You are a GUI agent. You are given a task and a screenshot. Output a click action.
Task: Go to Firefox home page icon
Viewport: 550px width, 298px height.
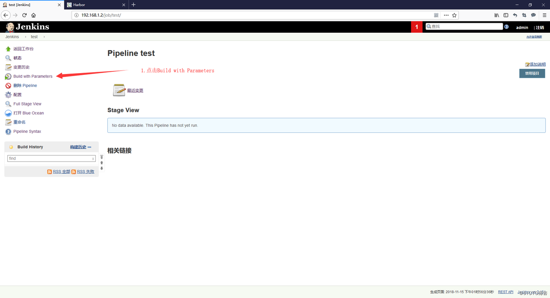[34, 15]
